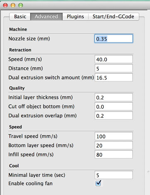Close the window with the red button
Screen dimensions: 150x195
pos(5,5)
